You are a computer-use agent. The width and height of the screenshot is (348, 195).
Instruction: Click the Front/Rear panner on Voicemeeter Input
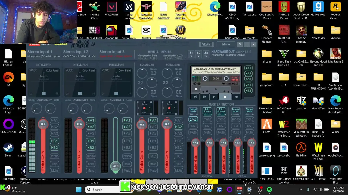(x=144, y=108)
